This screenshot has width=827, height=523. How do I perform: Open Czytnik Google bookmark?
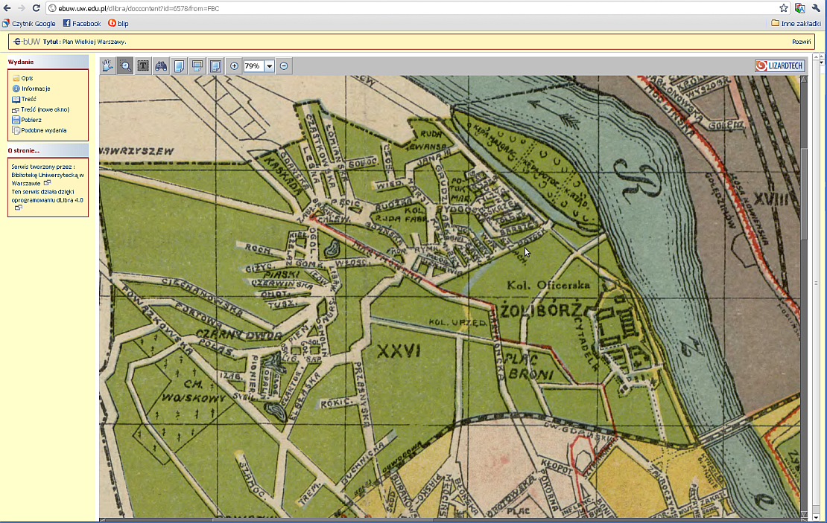click(29, 23)
